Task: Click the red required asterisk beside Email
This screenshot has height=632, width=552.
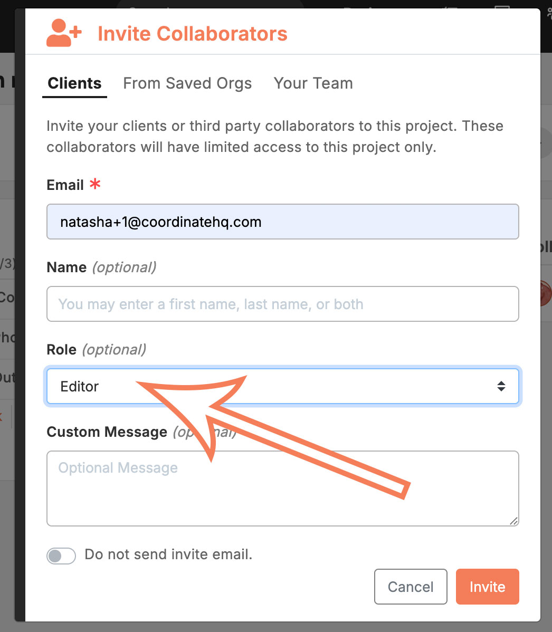Action: tap(95, 184)
